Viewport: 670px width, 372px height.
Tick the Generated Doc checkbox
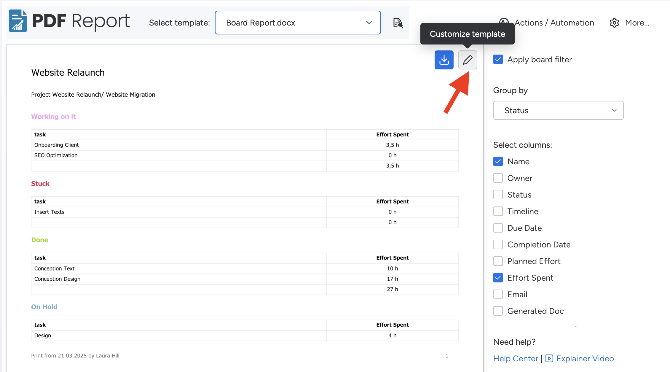[x=498, y=311]
